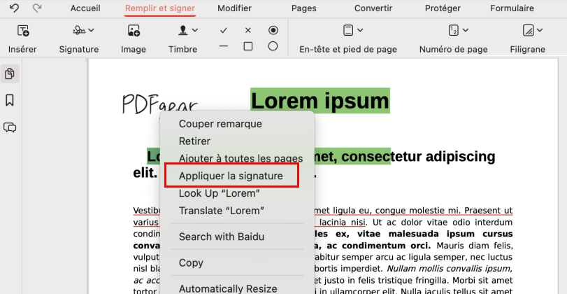Click the words 'Nullam mollis convallis ipsum,'
The height and width of the screenshot is (294, 567).
[450, 269]
